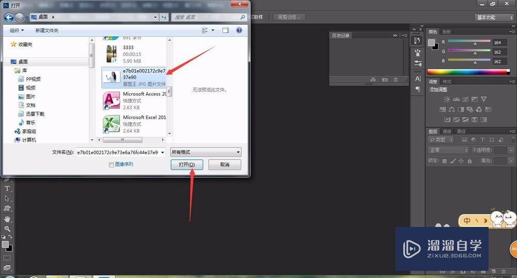Switch to 样式 tab
The width and height of the screenshot is (517, 278).
[x=447, y=81]
